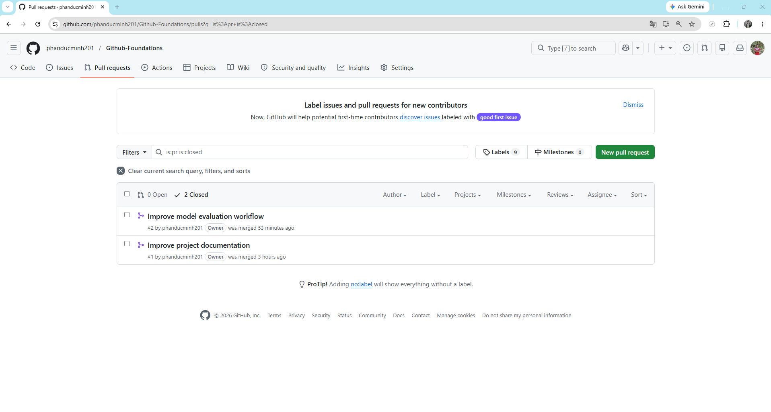
Task: Select checkbox for Improve project documentation
Action: click(127, 244)
